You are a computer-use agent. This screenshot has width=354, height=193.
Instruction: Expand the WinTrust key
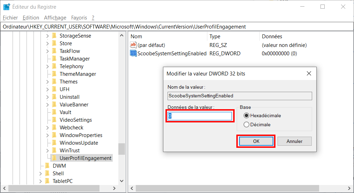point(47,151)
